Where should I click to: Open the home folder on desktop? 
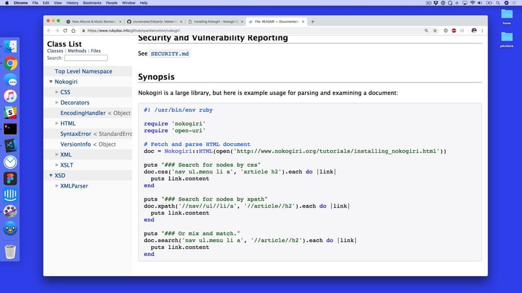pyautogui.click(x=506, y=16)
